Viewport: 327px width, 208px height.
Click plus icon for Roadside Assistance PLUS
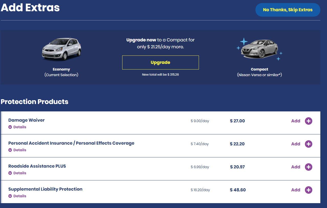point(309,167)
